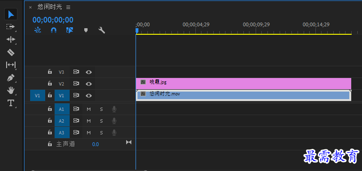Select the Pen tool
This screenshot has width=362, height=171.
[x=11, y=78]
